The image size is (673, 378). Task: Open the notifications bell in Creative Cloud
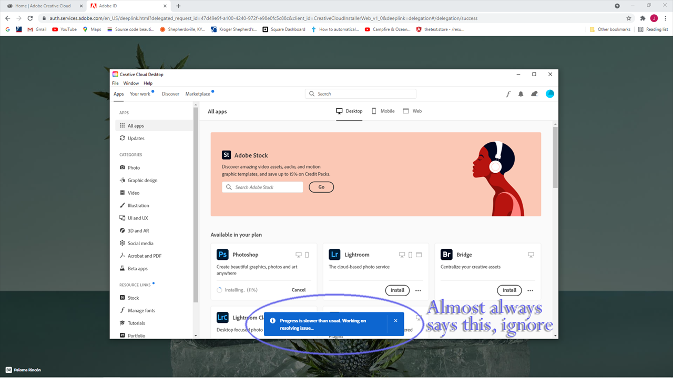pyautogui.click(x=521, y=94)
